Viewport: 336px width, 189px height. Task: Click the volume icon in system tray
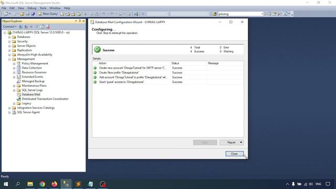[x=311, y=184]
